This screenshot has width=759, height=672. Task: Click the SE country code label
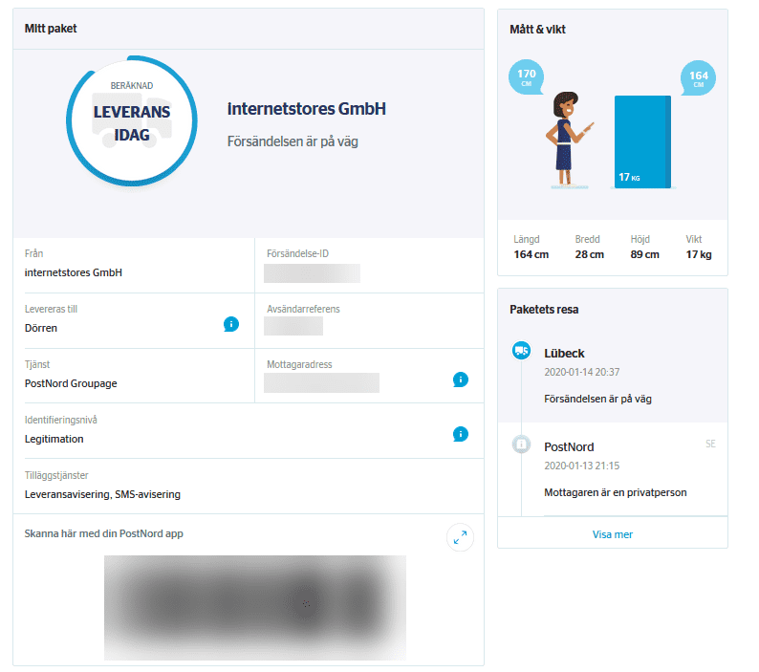point(710,444)
